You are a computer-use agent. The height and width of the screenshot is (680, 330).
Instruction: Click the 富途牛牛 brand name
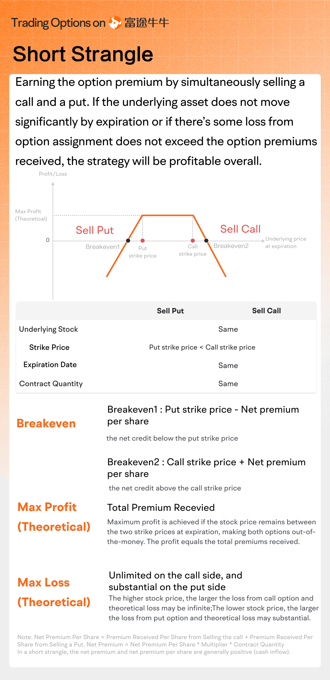point(147,23)
